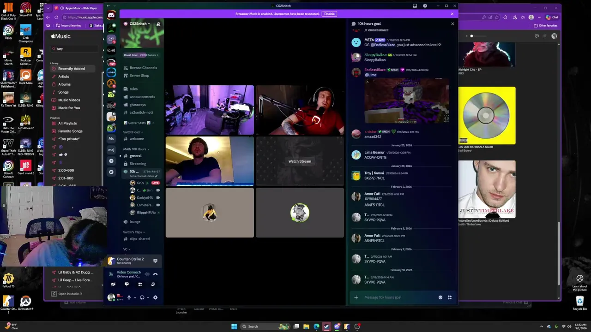Click share screen icon in voice panel
Screen dimensions: 591x332
pyautogui.click(x=127, y=285)
